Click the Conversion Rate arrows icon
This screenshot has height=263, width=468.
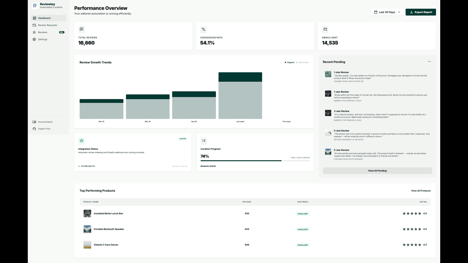pos(204,29)
